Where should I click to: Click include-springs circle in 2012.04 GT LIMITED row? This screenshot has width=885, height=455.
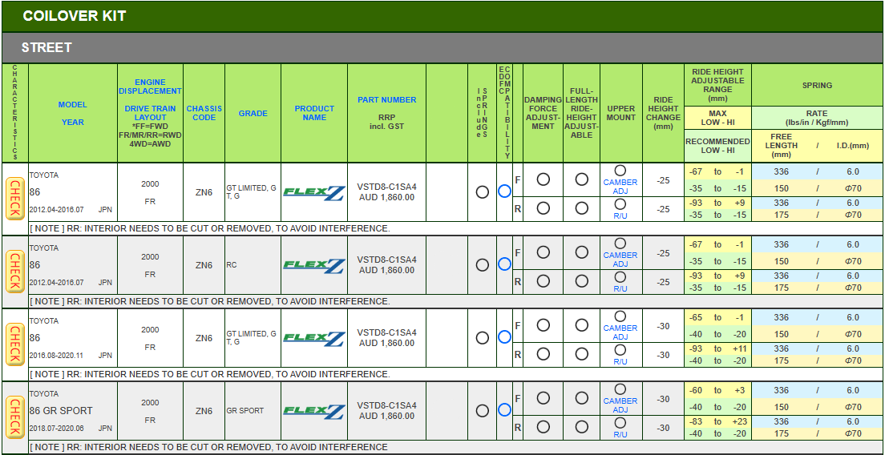tap(482, 192)
